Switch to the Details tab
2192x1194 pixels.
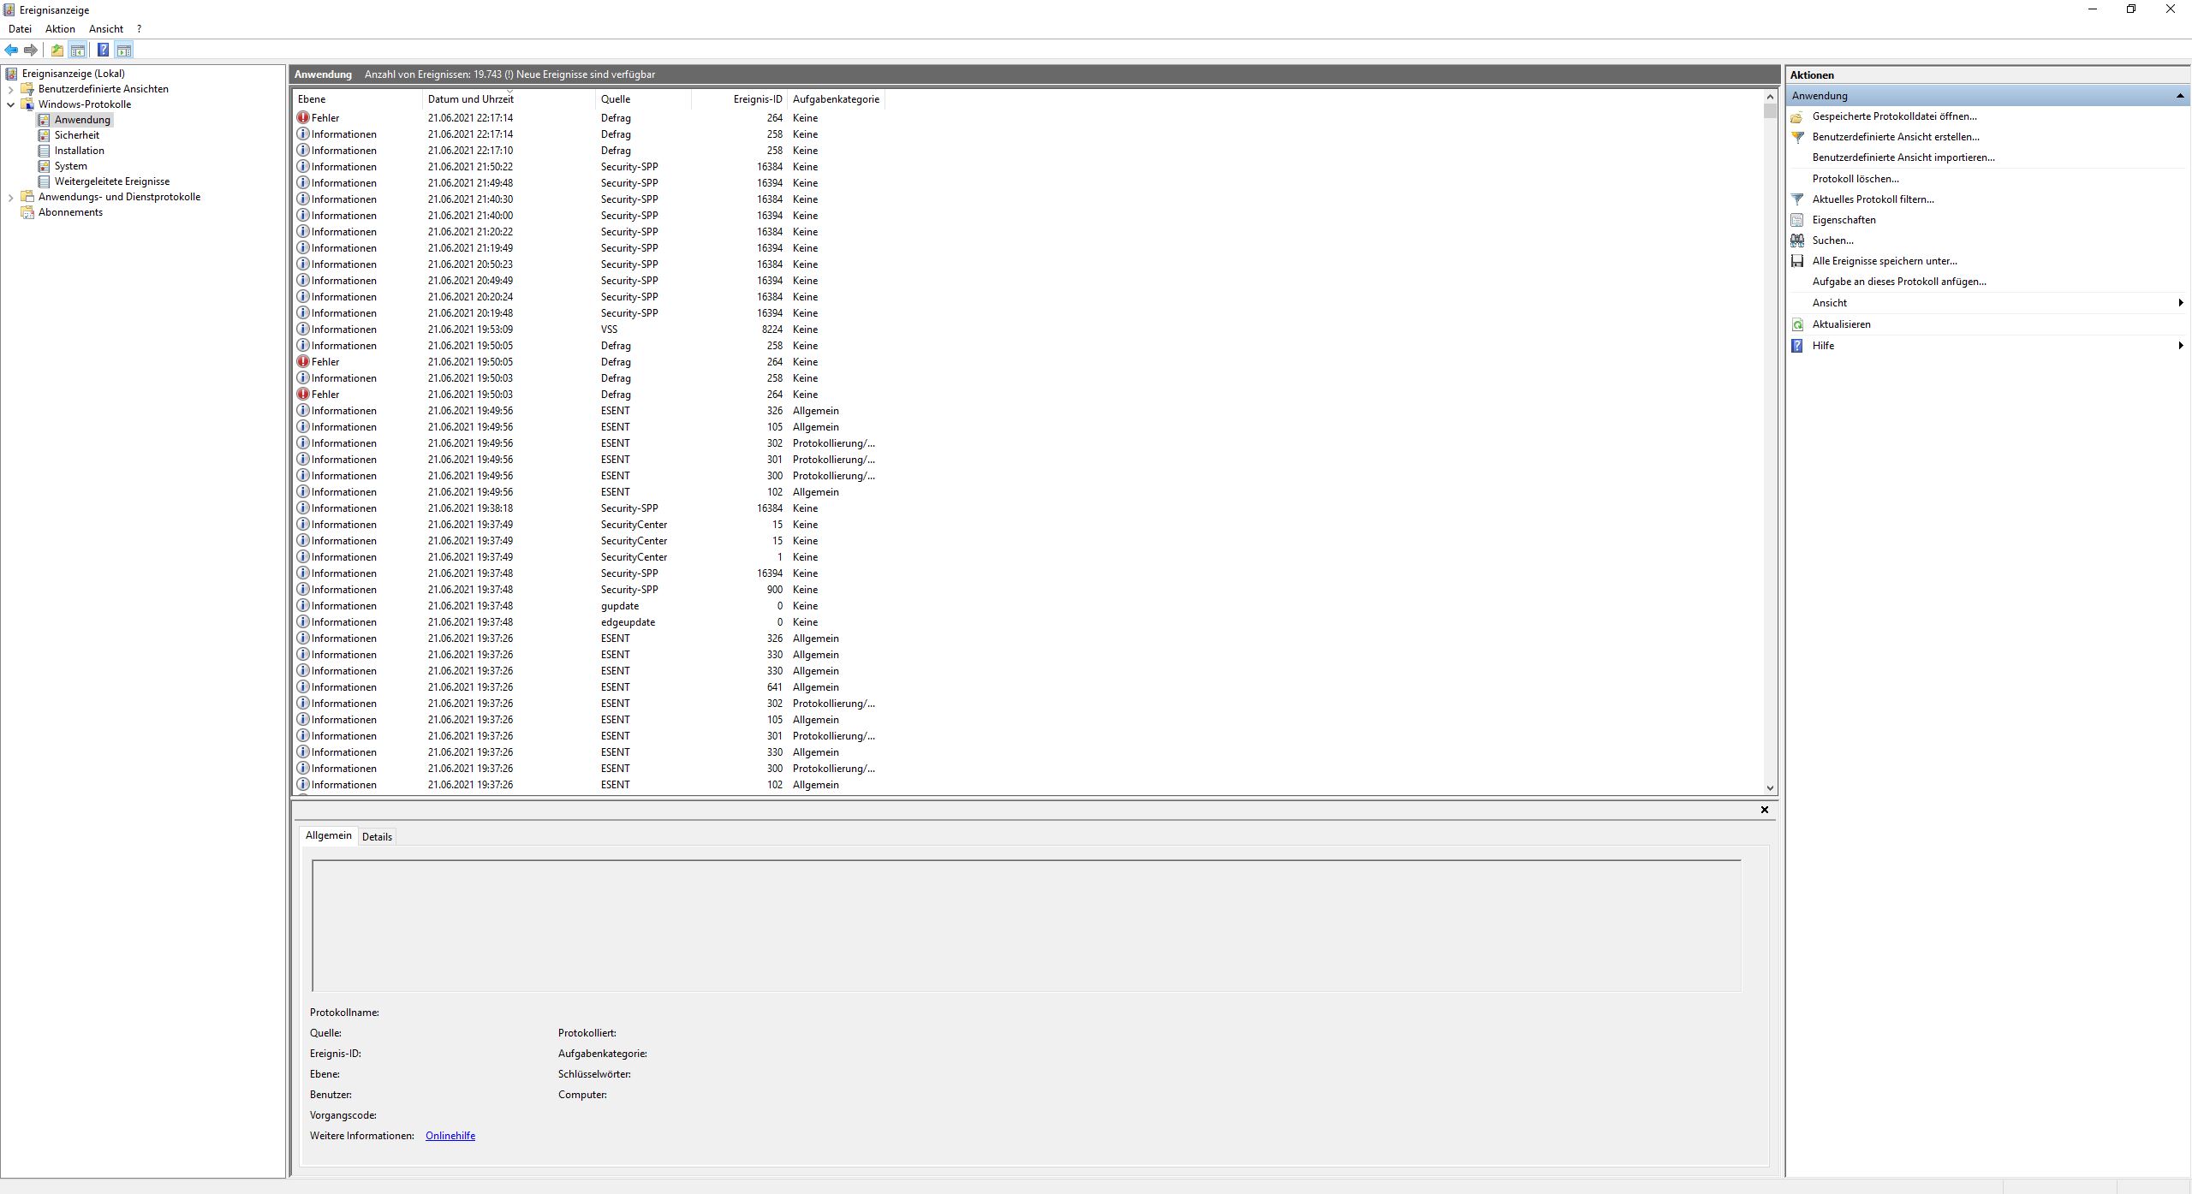tap(377, 837)
